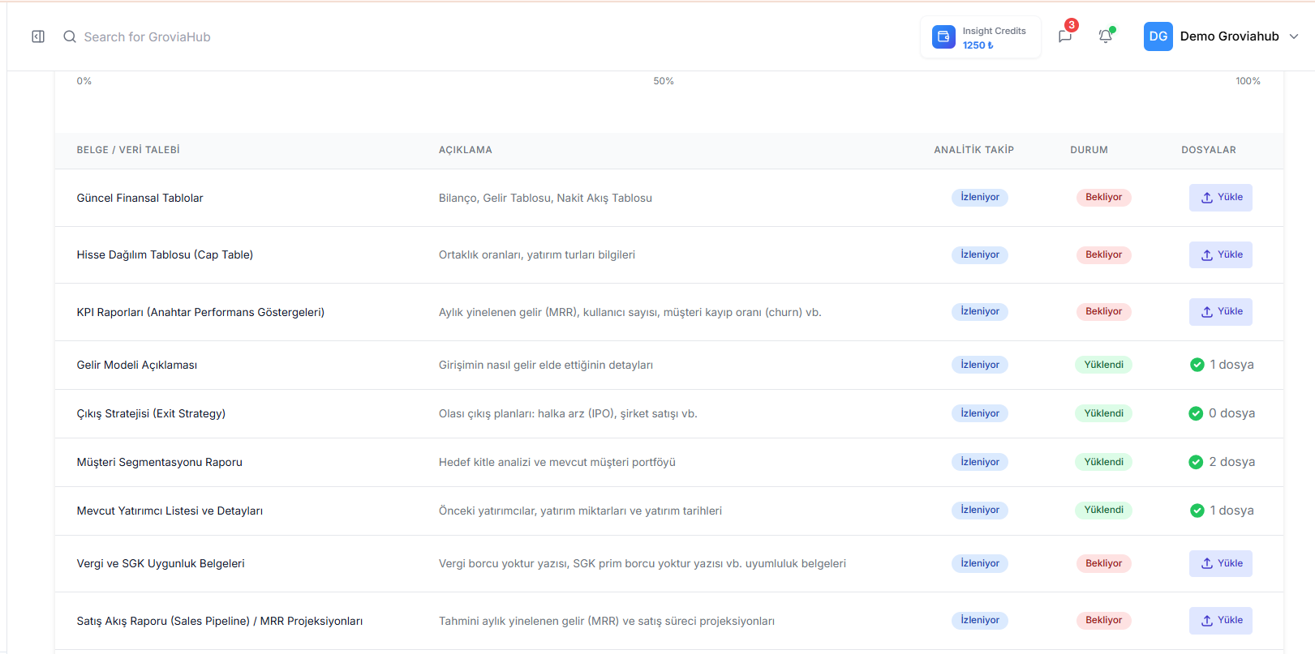Viewport: 1315px width, 654px height.
Task: Open messages with 3 unread badge
Action: 1065,36
